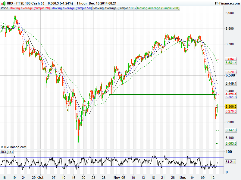Open the 1 hour timeframe selector

[82, 3]
